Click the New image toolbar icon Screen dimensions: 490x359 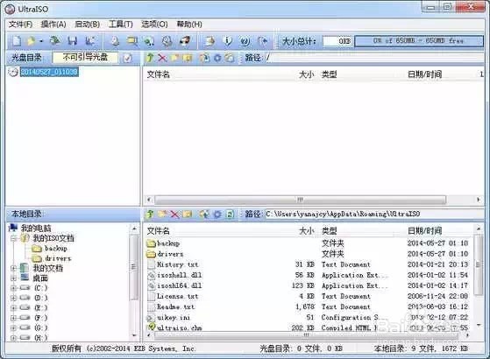[x=17, y=41]
